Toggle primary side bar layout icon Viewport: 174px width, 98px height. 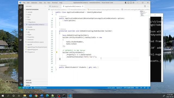tap(126, 3)
